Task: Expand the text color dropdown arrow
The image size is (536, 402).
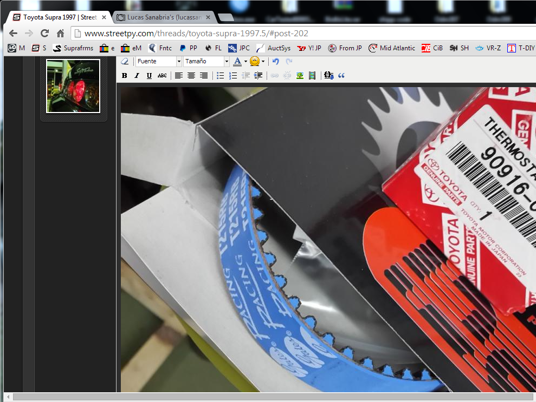Action: (246, 62)
